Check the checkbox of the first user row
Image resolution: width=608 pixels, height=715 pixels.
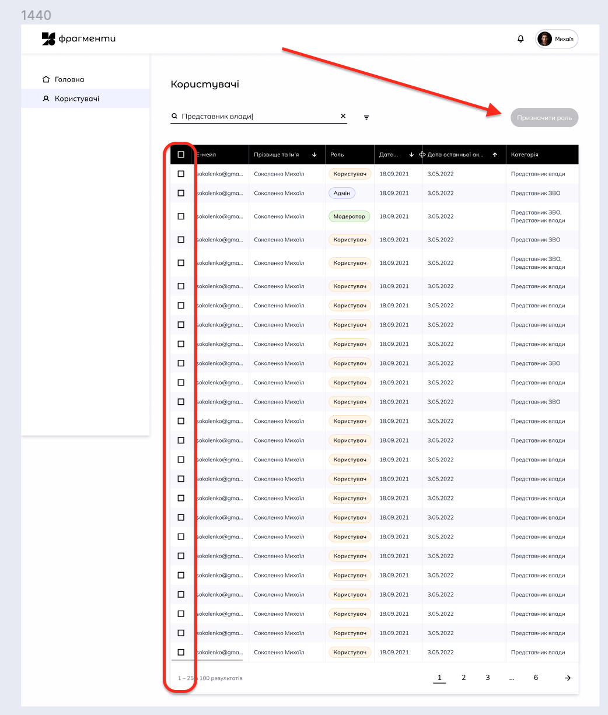tap(181, 173)
